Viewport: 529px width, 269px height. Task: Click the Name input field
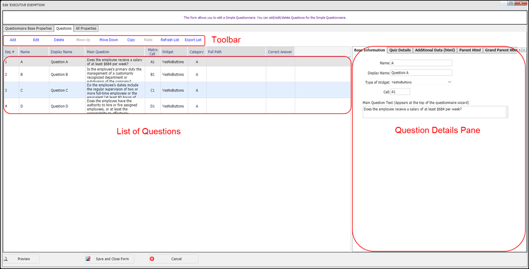(421, 63)
